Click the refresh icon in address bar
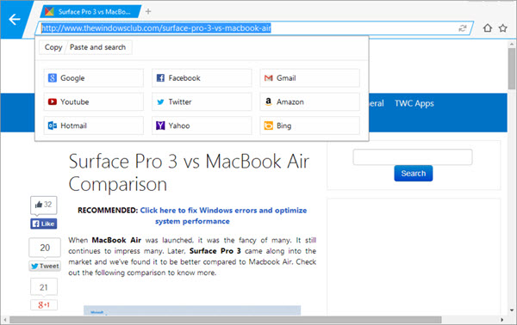The image size is (517, 325). (x=463, y=28)
